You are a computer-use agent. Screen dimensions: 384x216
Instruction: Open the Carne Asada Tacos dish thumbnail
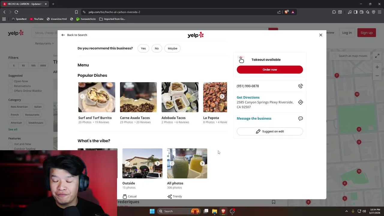pos(138,97)
